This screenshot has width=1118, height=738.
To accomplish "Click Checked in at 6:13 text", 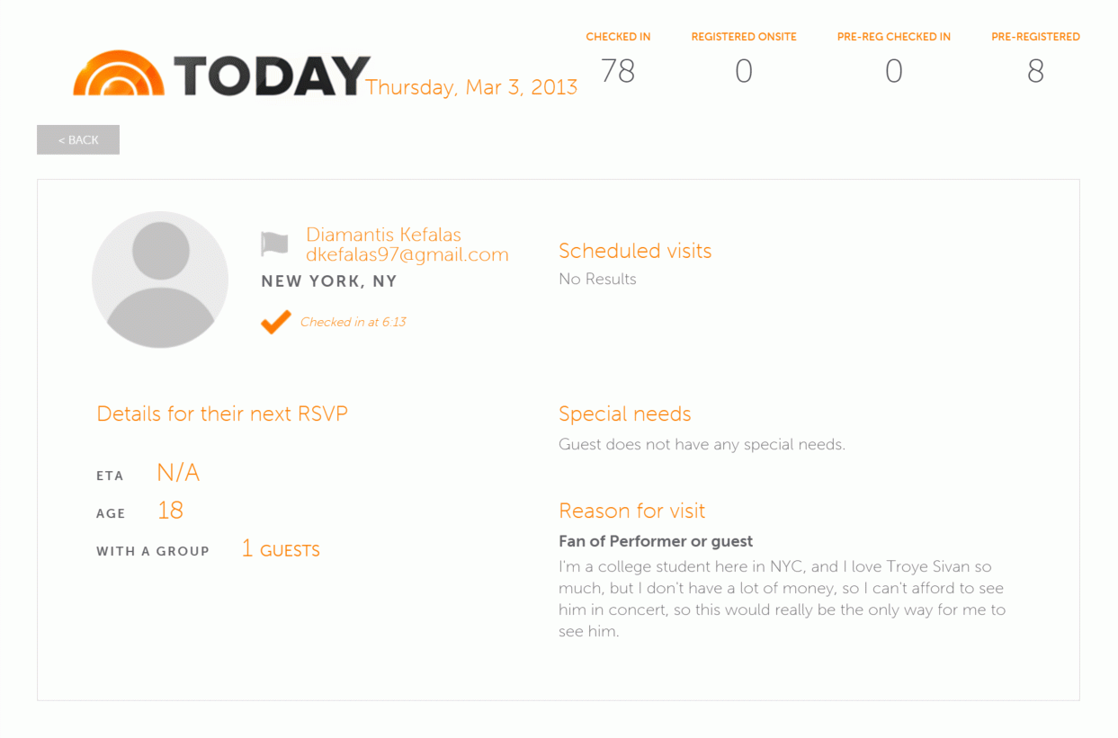I will point(353,322).
